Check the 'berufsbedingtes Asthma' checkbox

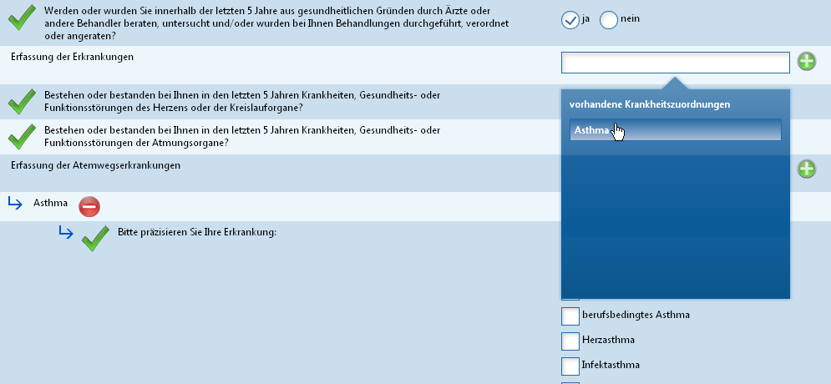coord(570,316)
